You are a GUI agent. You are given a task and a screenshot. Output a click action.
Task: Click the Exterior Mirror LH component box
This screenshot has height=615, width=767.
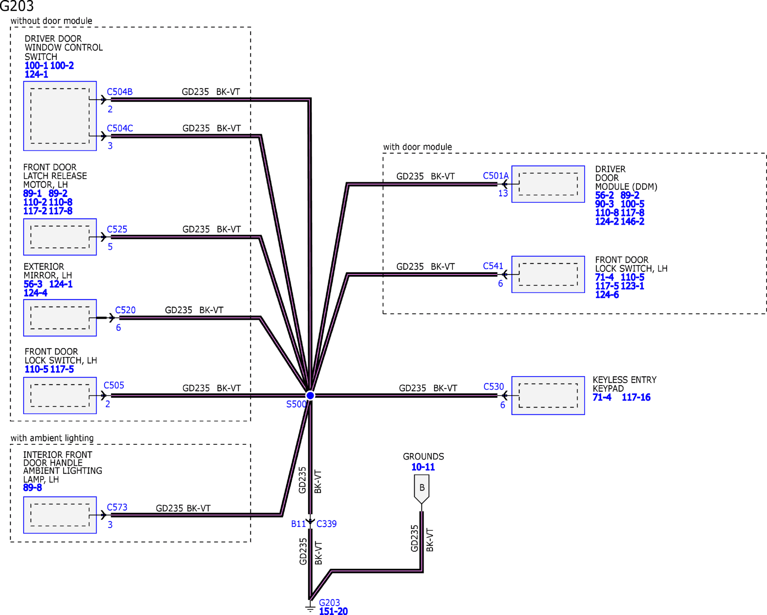click(x=60, y=318)
